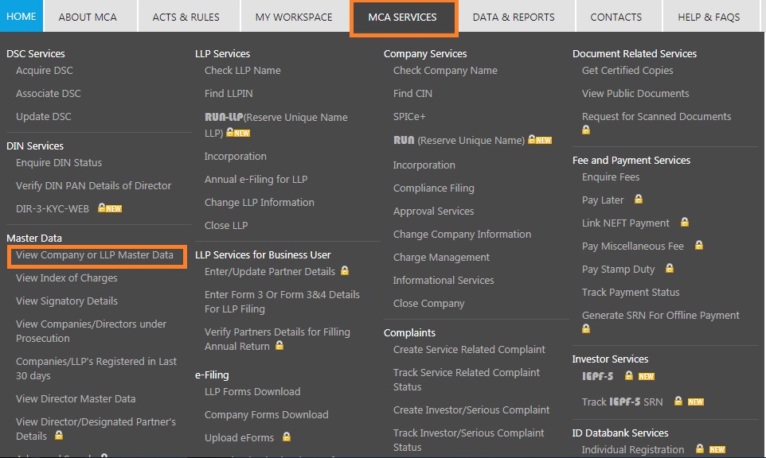Click lock icon beside Upload eForms
Screen dimensions: 766x458
coord(287,437)
